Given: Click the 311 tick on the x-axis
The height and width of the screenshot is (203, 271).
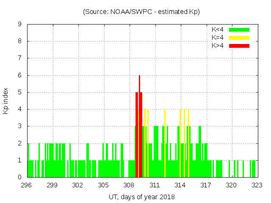Looking at the screenshot, I should tap(155, 185).
